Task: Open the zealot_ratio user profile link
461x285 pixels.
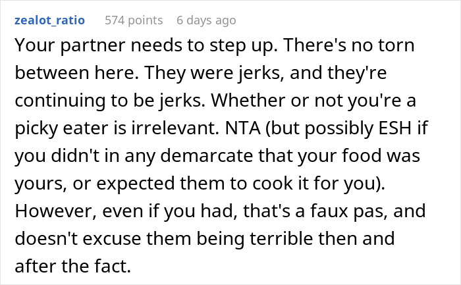Action: (49, 20)
